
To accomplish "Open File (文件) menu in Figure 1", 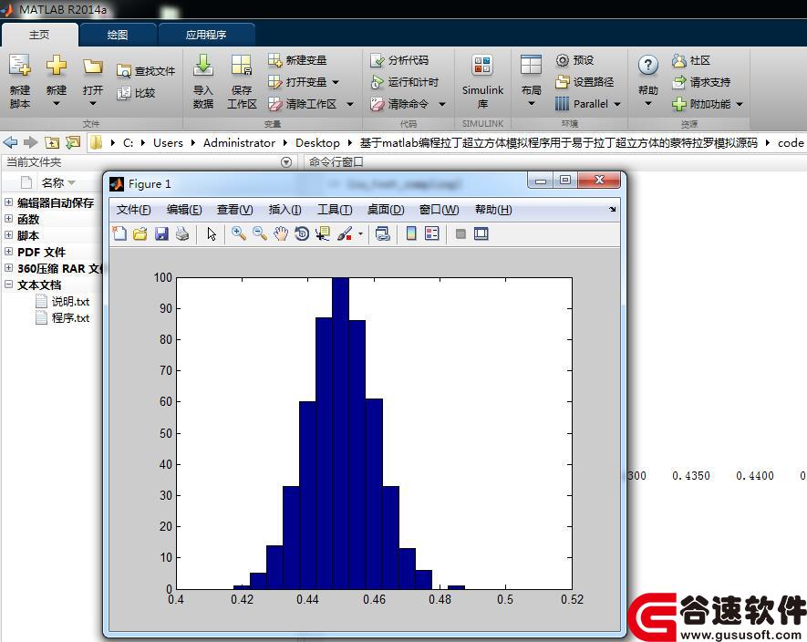I will pos(133,210).
